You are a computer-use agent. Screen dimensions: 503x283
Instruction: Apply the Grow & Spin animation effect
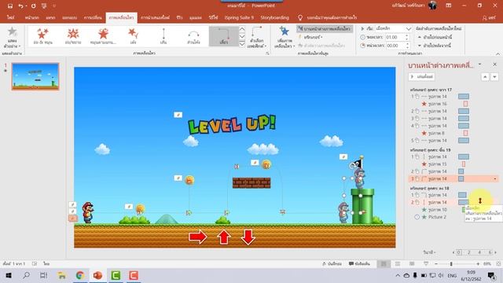[43, 36]
